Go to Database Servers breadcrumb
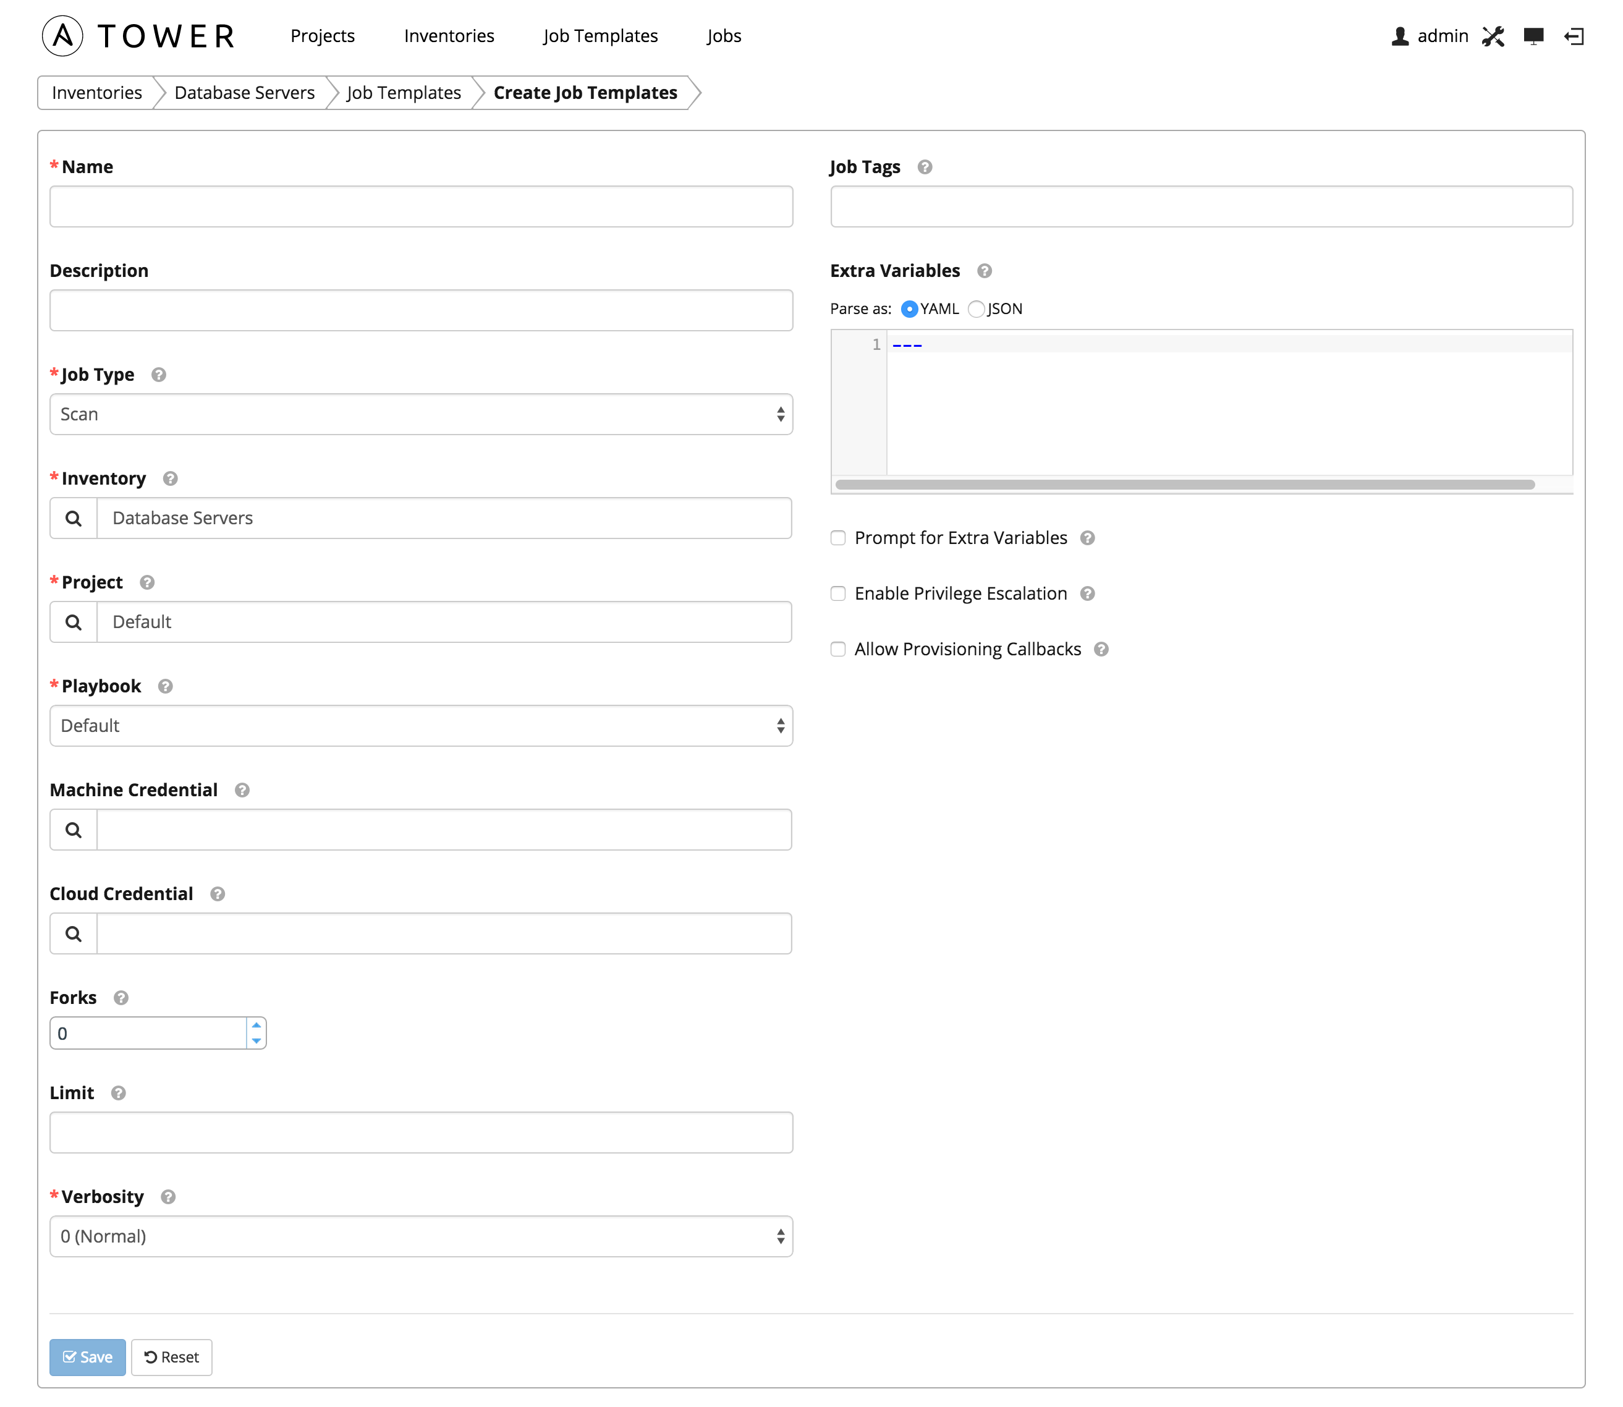 click(244, 93)
